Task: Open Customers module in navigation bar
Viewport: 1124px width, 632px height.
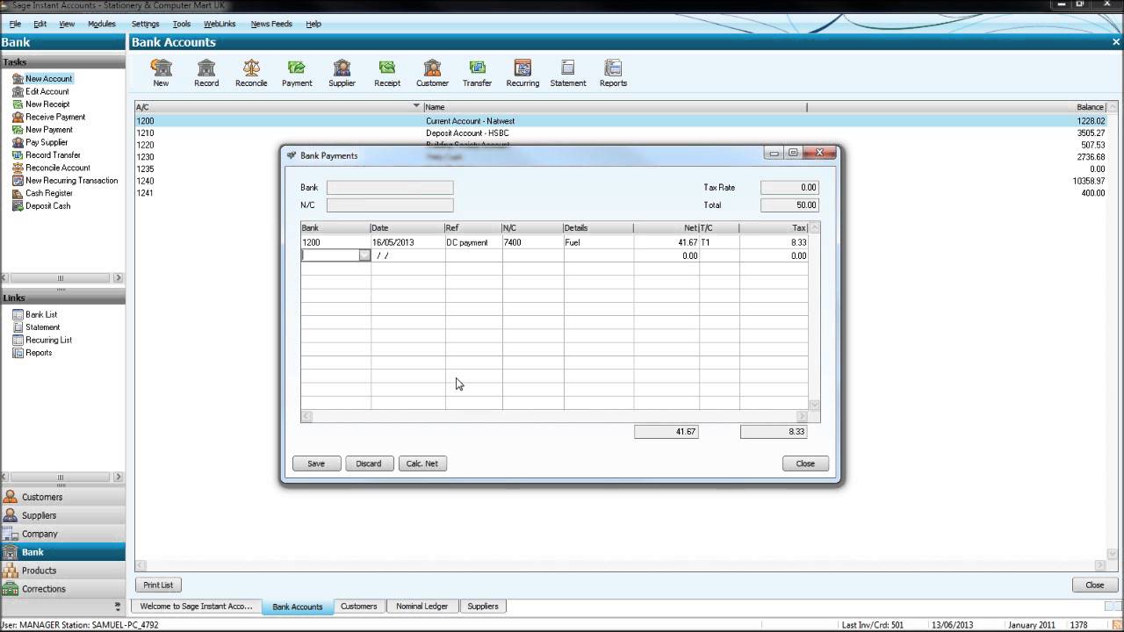Action: click(62, 497)
